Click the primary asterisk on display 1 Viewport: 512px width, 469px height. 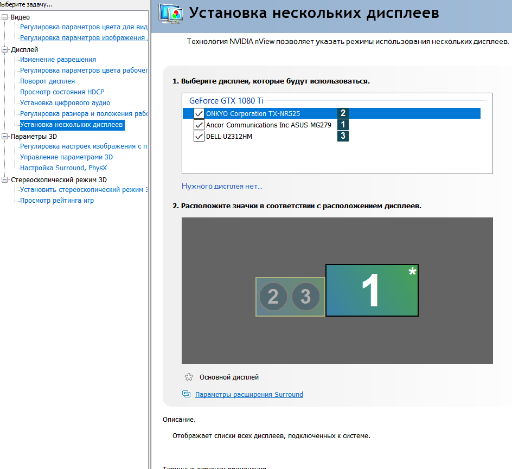[412, 271]
